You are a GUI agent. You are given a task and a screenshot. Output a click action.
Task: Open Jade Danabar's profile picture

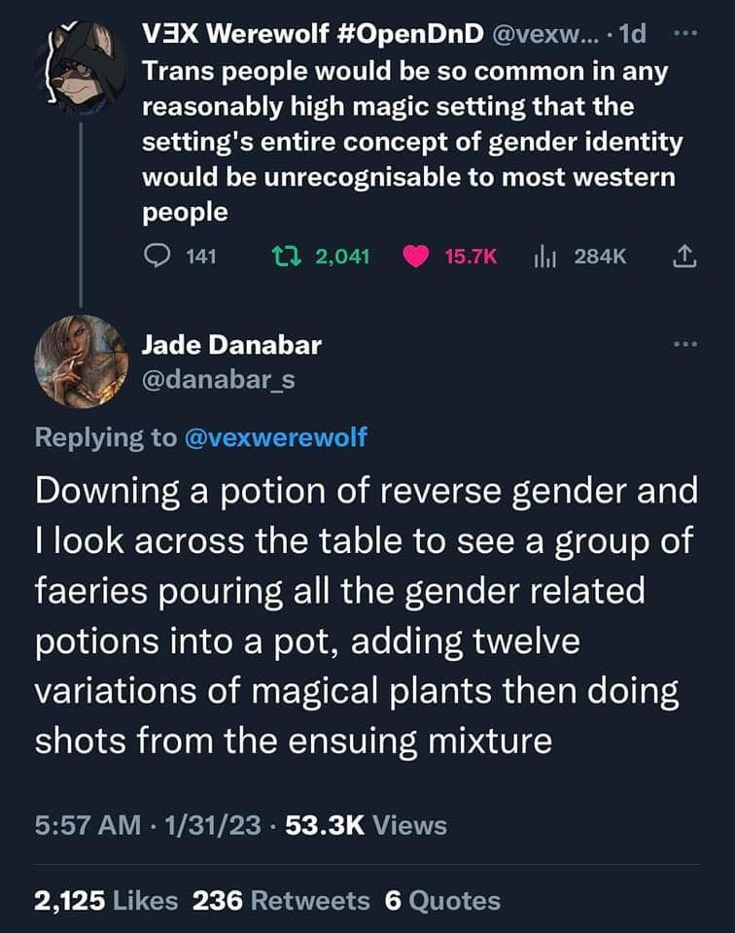point(80,362)
